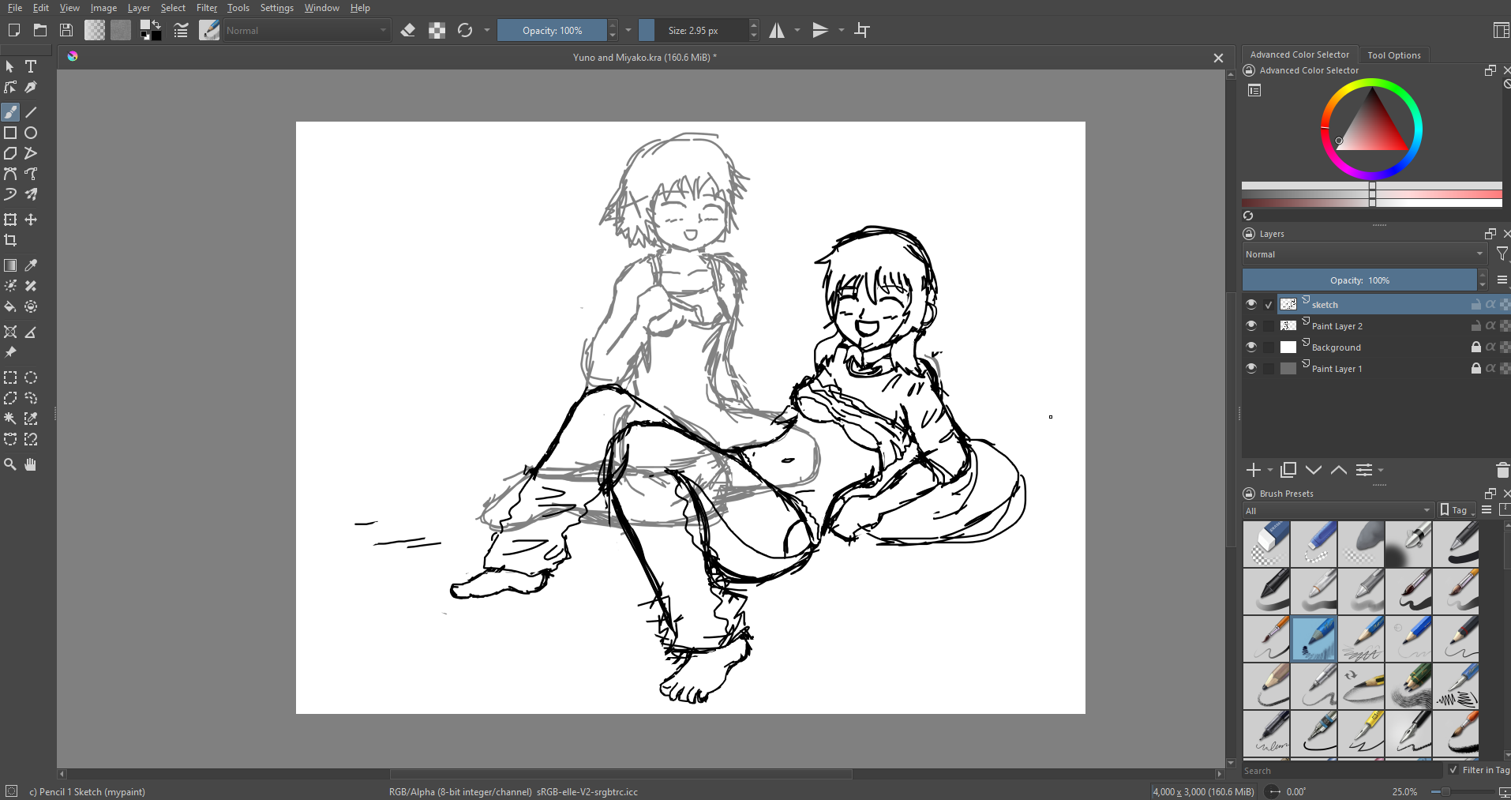Click the zoom slider in status bar
Screen dimensions: 1511x800
pos(1460,791)
